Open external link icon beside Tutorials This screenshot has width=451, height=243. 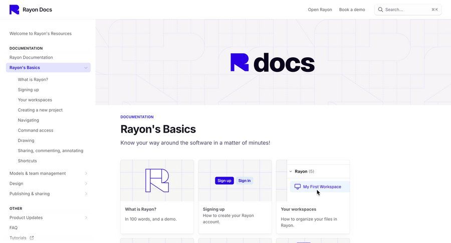(32, 238)
